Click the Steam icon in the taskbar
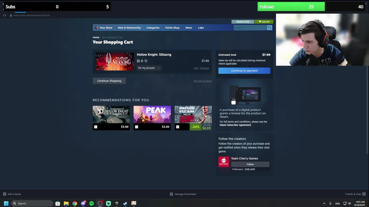This screenshot has width=369, height=207. point(125,203)
